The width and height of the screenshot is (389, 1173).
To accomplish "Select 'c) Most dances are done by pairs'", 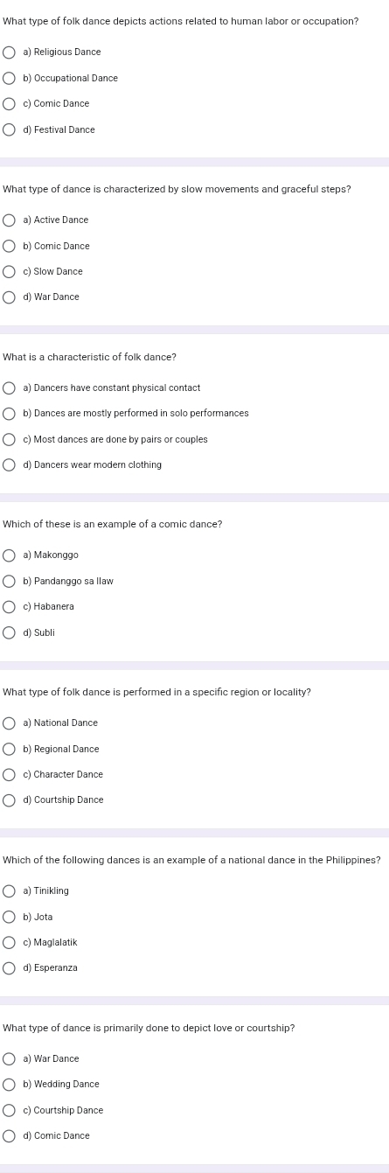I will pos(10,439).
